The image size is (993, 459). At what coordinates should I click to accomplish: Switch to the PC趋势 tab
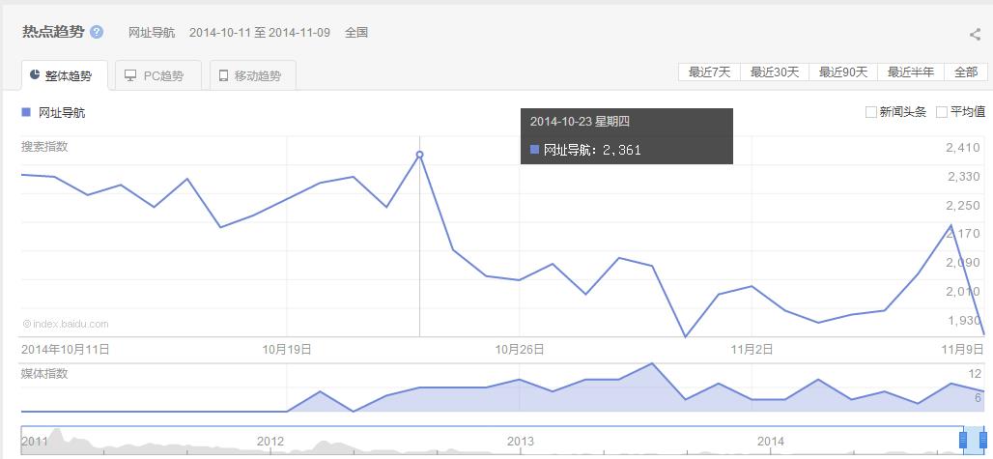(157, 75)
